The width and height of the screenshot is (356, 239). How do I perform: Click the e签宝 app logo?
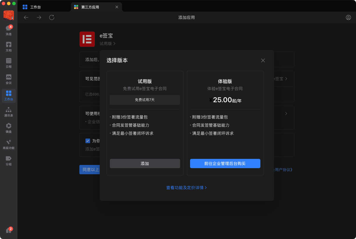coord(87,39)
